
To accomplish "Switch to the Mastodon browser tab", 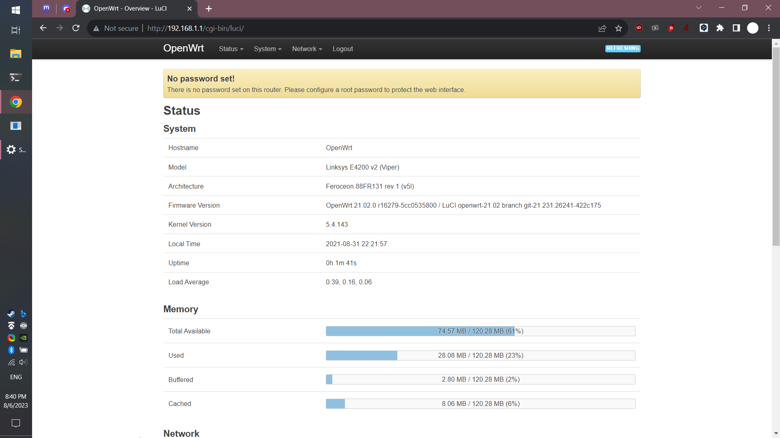I will tap(46, 9).
